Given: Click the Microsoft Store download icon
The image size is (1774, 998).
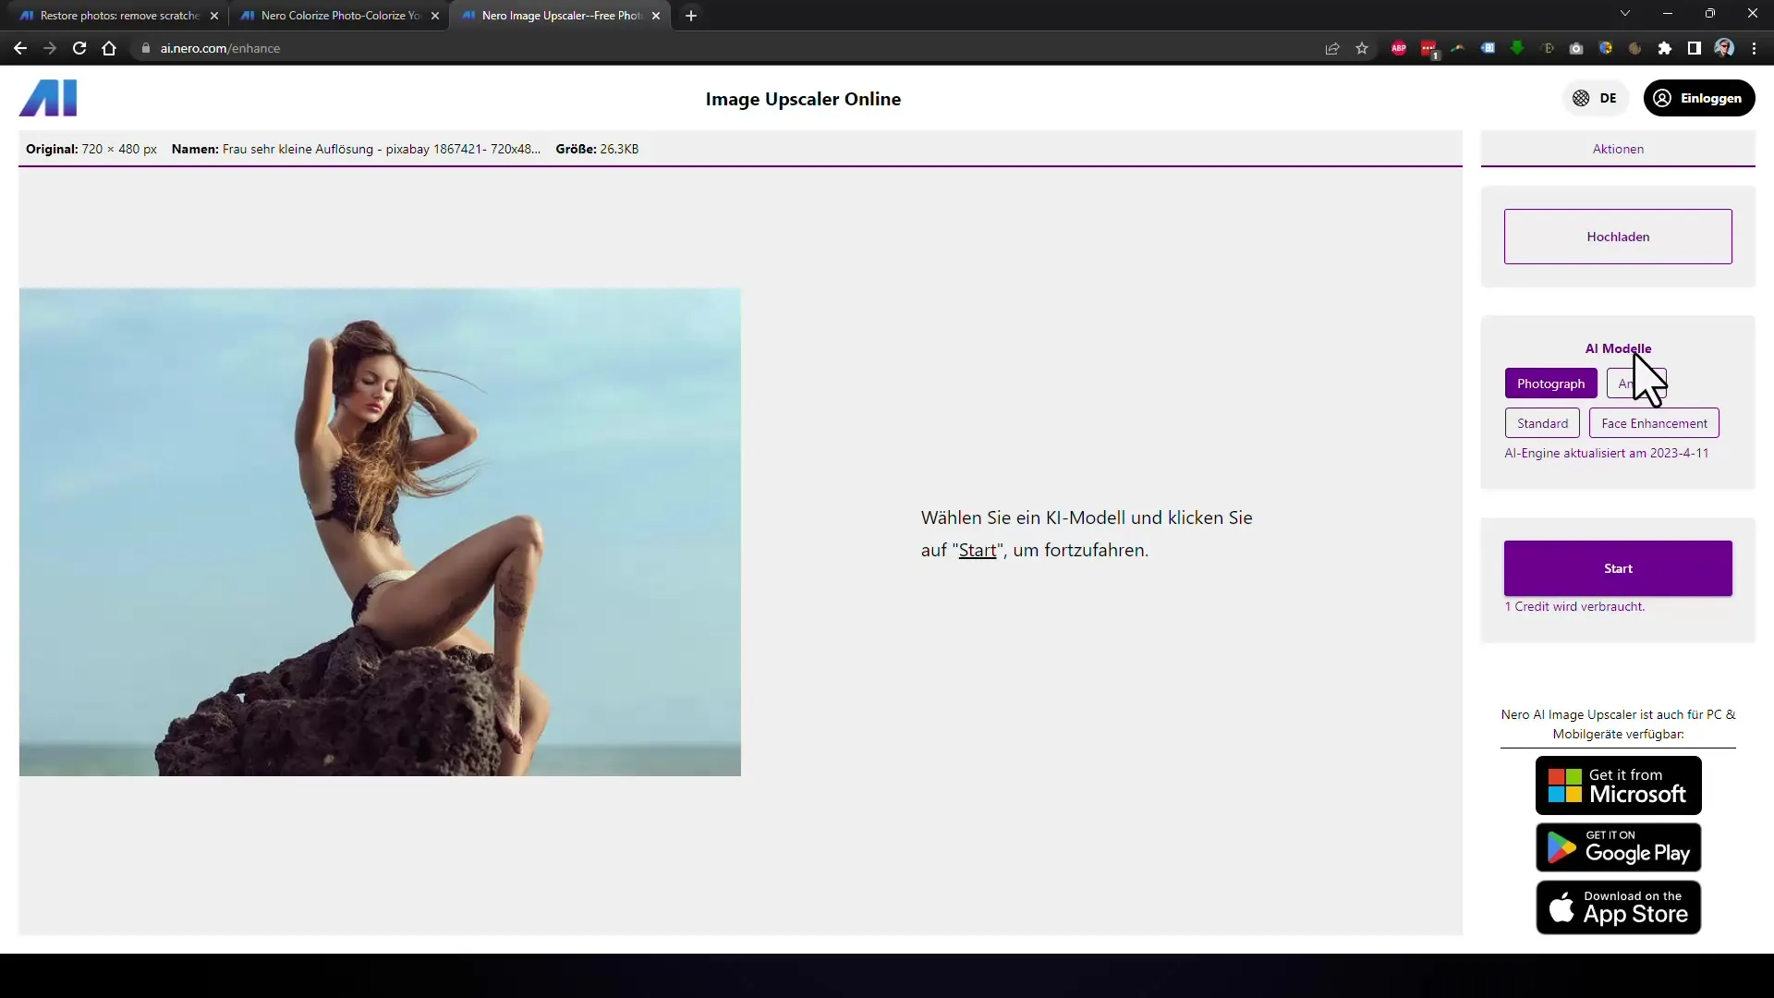Looking at the screenshot, I should tap(1618, 785).
